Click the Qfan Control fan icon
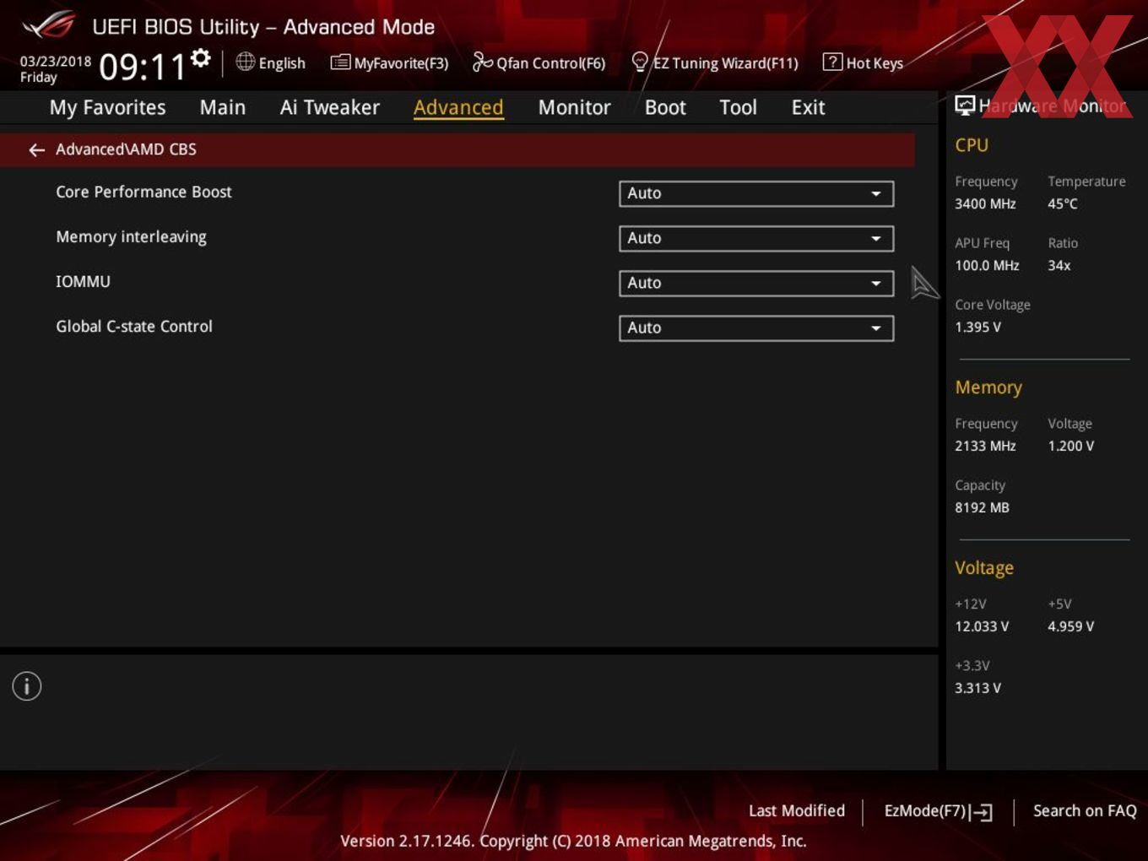The height and width of the screenshot is (861, 1148). tap(483, 62)
